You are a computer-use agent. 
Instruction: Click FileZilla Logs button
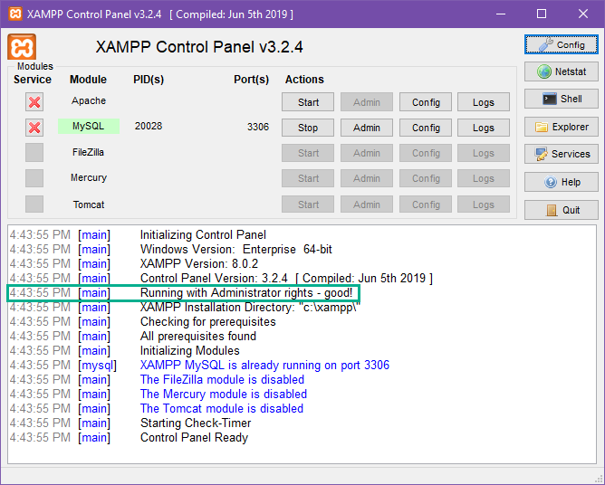tap(484, 153)
